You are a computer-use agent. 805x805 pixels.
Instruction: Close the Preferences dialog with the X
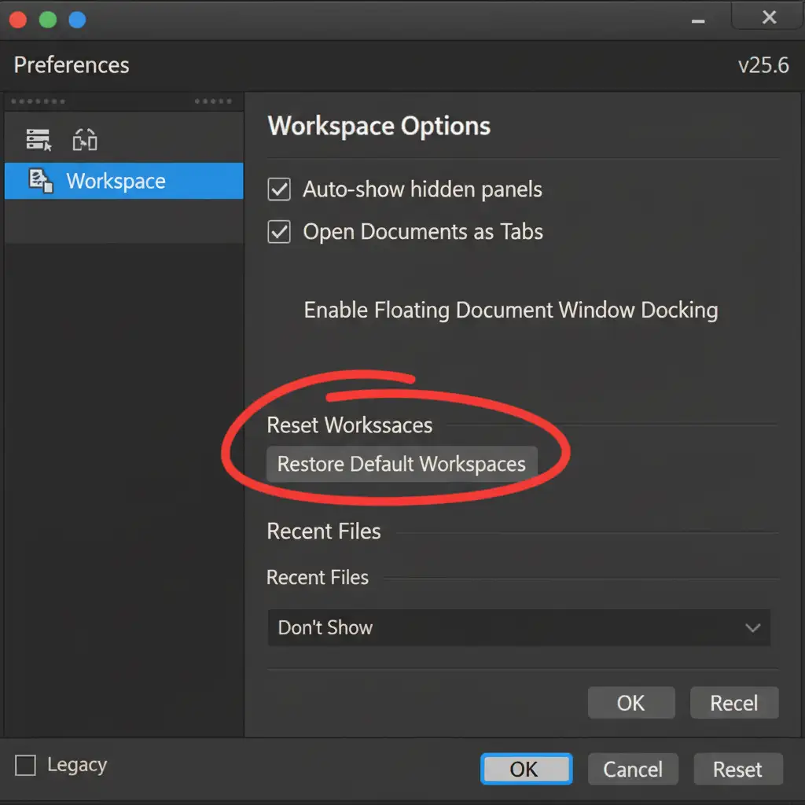click(x=769, y=18)
